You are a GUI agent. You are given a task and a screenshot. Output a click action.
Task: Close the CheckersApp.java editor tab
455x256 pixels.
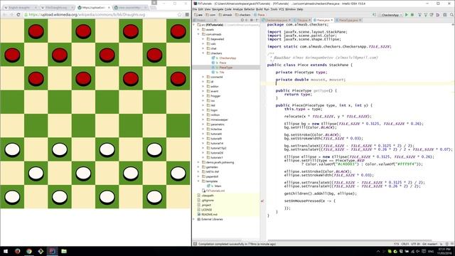pos(289,20)
